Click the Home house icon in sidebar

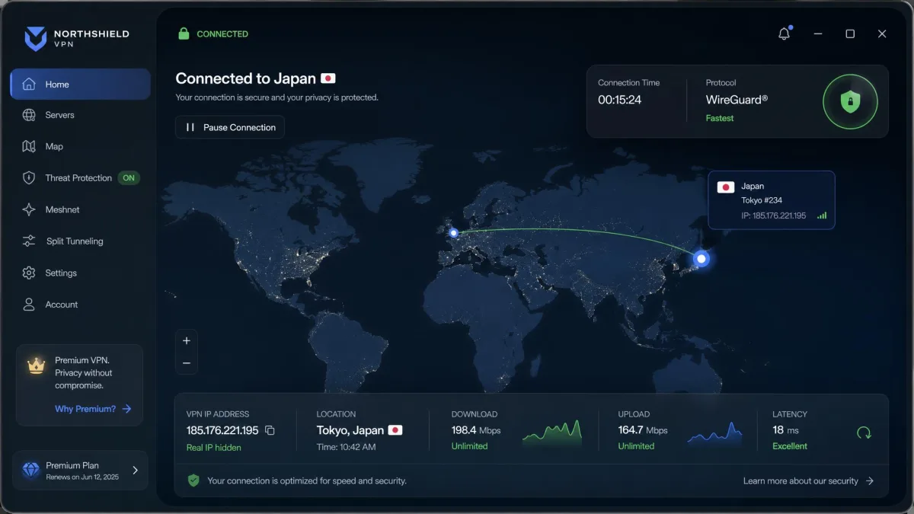pyautogui.click(x=29, y=84)
